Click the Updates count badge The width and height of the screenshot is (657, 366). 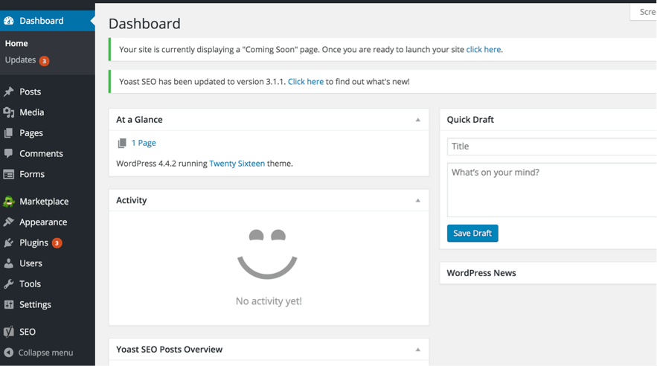click(x=44, y=61)
